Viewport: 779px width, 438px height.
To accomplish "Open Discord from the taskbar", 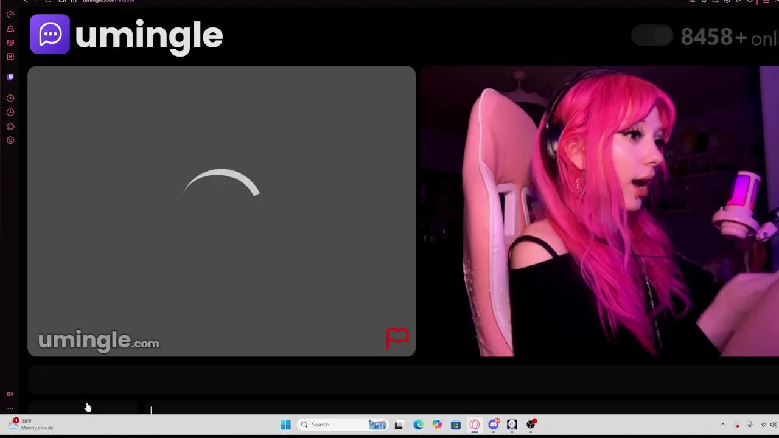I will [x=494, y=424].
